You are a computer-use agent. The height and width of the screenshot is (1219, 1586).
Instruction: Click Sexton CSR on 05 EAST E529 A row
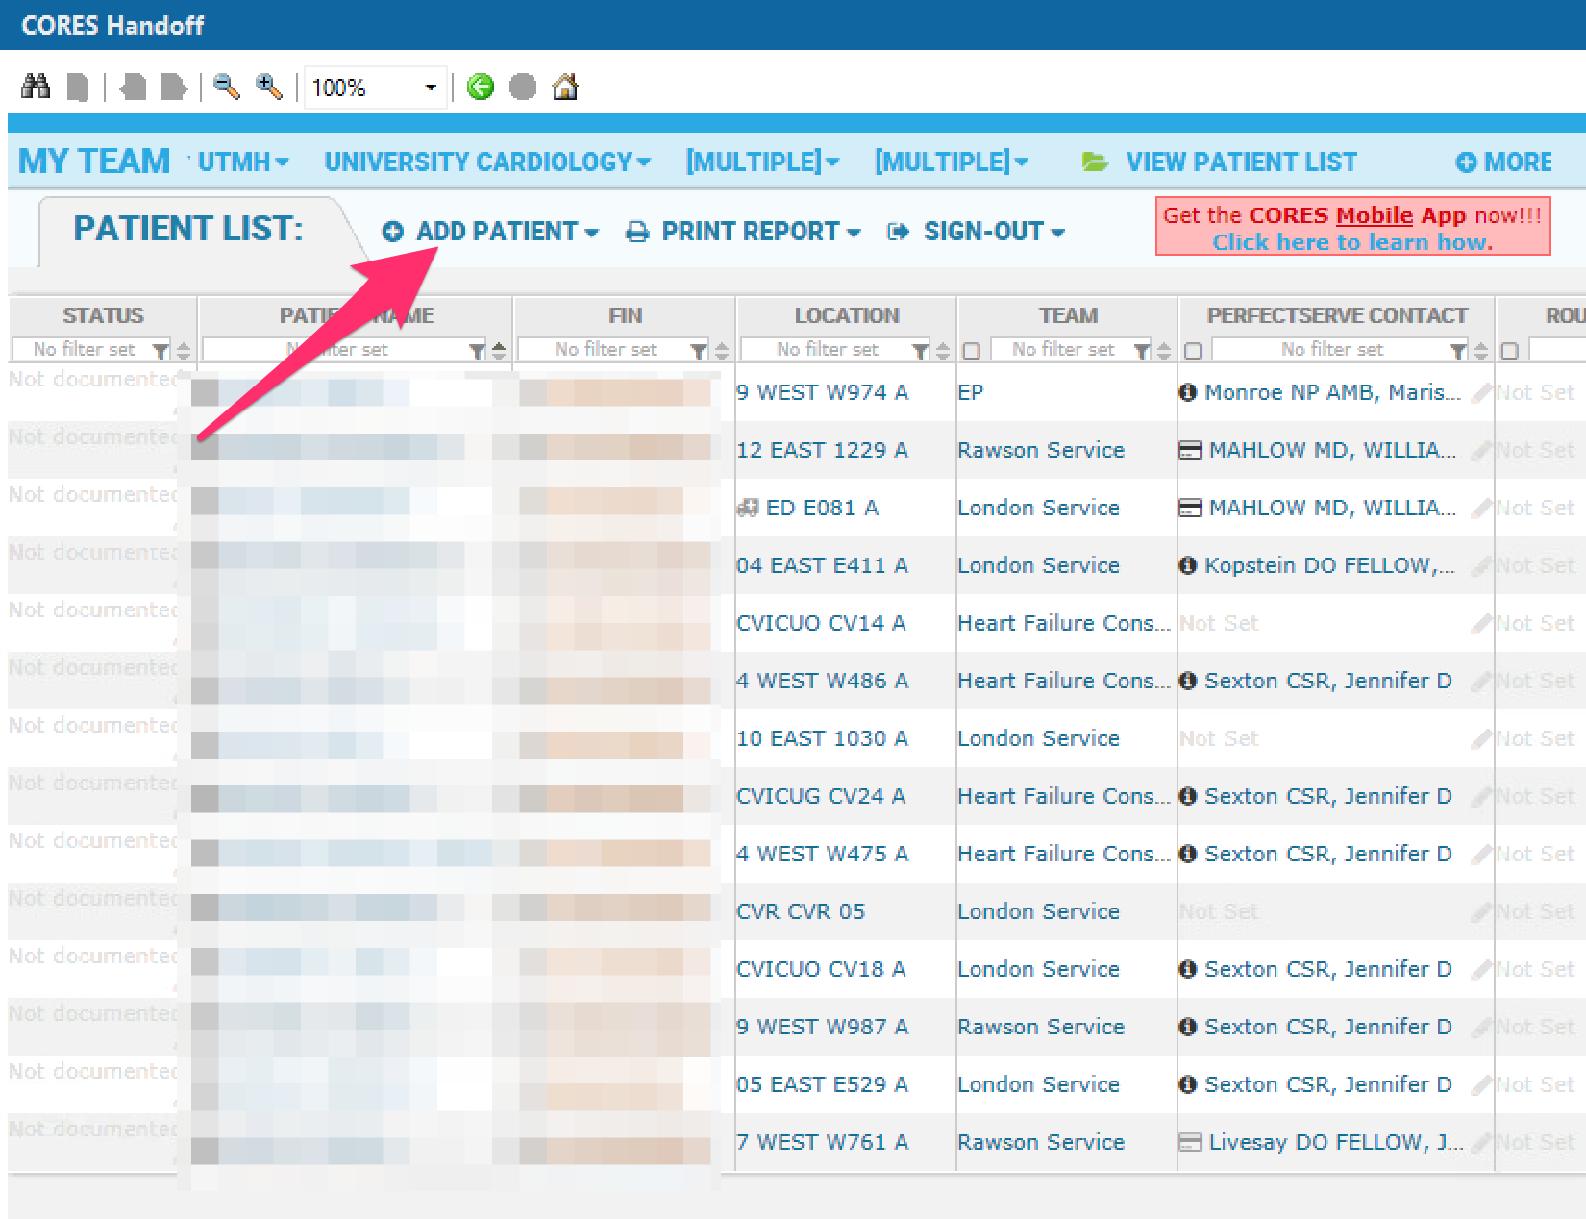tap(1328, 1084)
